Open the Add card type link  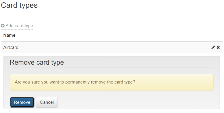(17, 26)
